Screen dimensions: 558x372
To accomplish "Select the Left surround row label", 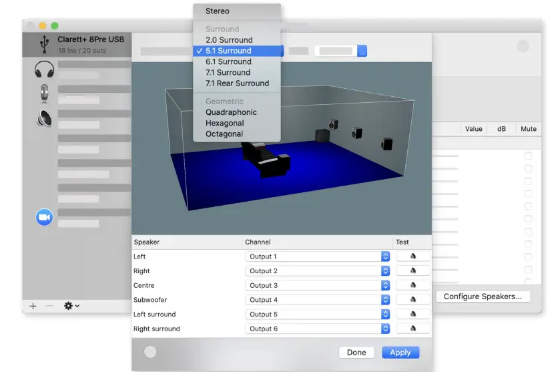I will tap(154, 315).
